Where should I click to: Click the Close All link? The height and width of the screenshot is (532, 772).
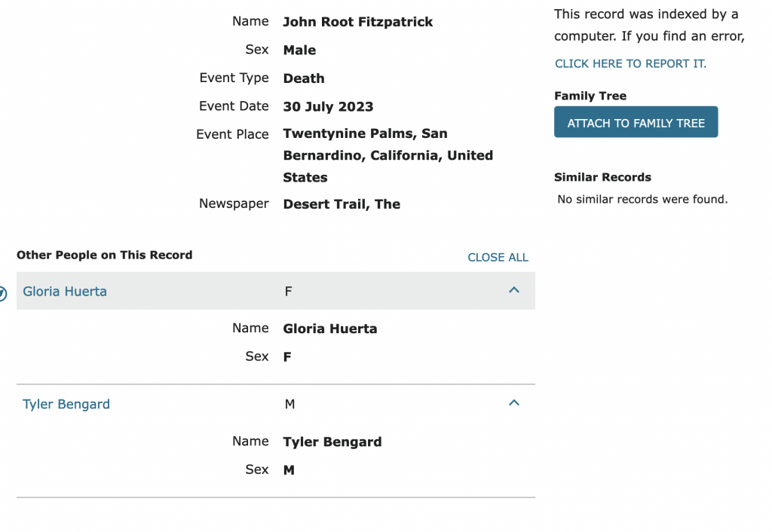[x=498, y=257]
